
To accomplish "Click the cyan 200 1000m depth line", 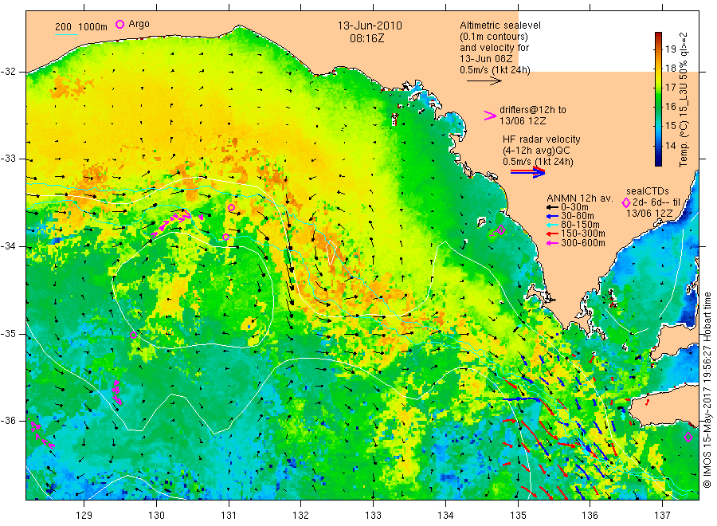I will [67, 33].
